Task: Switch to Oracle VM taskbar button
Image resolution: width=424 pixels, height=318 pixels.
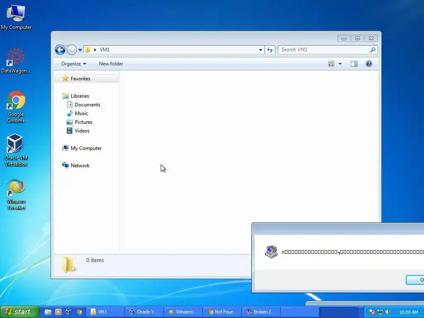Action: (x=144, y=312)
